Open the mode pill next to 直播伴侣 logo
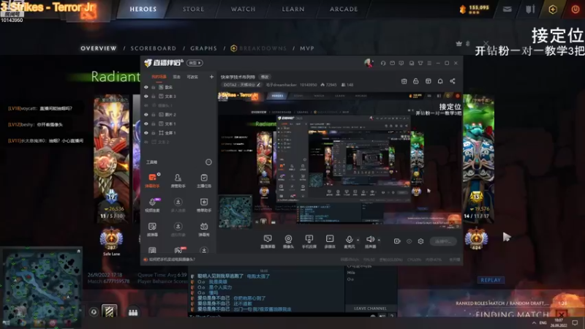585x329 pixels. pos(195,63)
